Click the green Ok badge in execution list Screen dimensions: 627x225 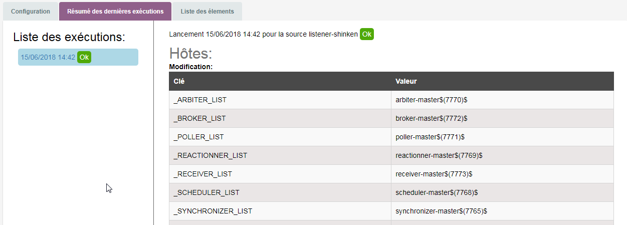click(84, 57)
